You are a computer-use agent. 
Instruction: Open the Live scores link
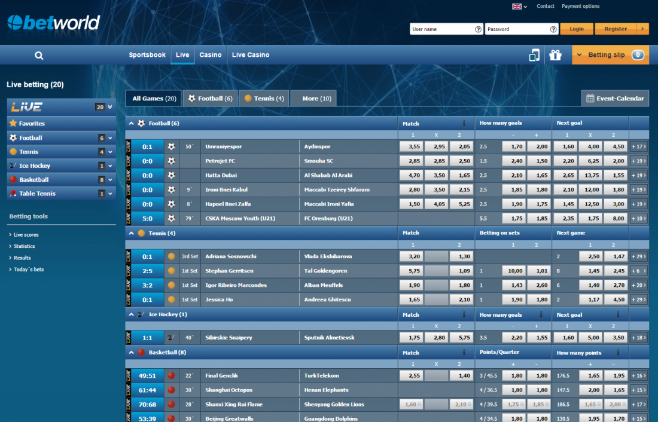(x=26, y=235)
